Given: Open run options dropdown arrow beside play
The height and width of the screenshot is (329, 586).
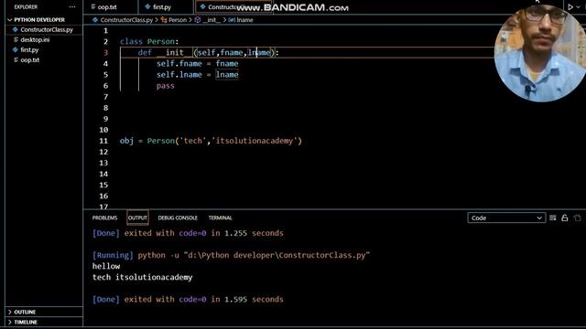Looking at the screenshot, I should (x=578, y=7).
